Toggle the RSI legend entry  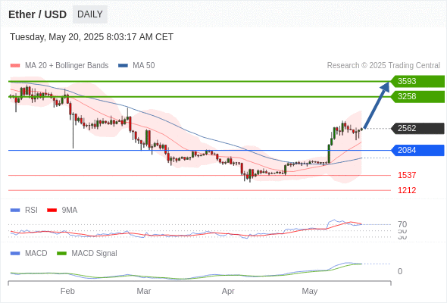(x=24, y=210)
